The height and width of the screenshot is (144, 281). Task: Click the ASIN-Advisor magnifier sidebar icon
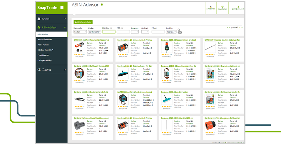pyautogui.click(x=39, y=27)
